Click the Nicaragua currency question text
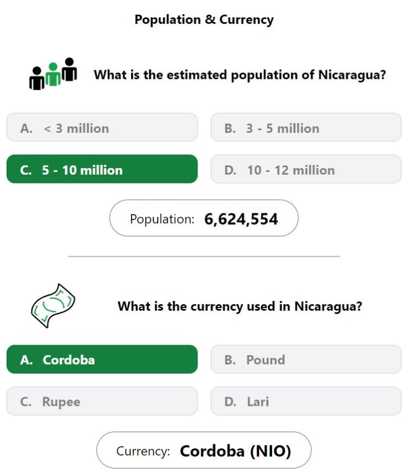408x475 pixels. pyautogui.click(x=240, y=306)
